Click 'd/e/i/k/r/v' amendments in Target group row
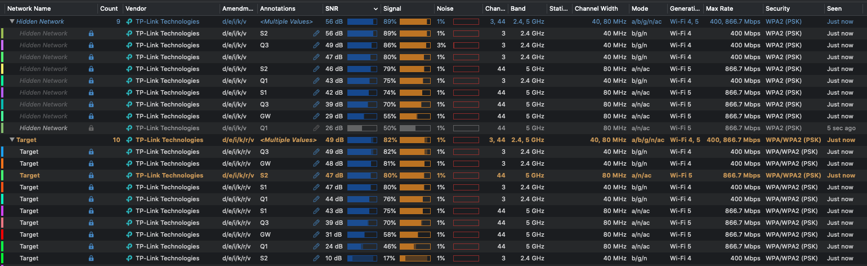 tap(238, 140)
